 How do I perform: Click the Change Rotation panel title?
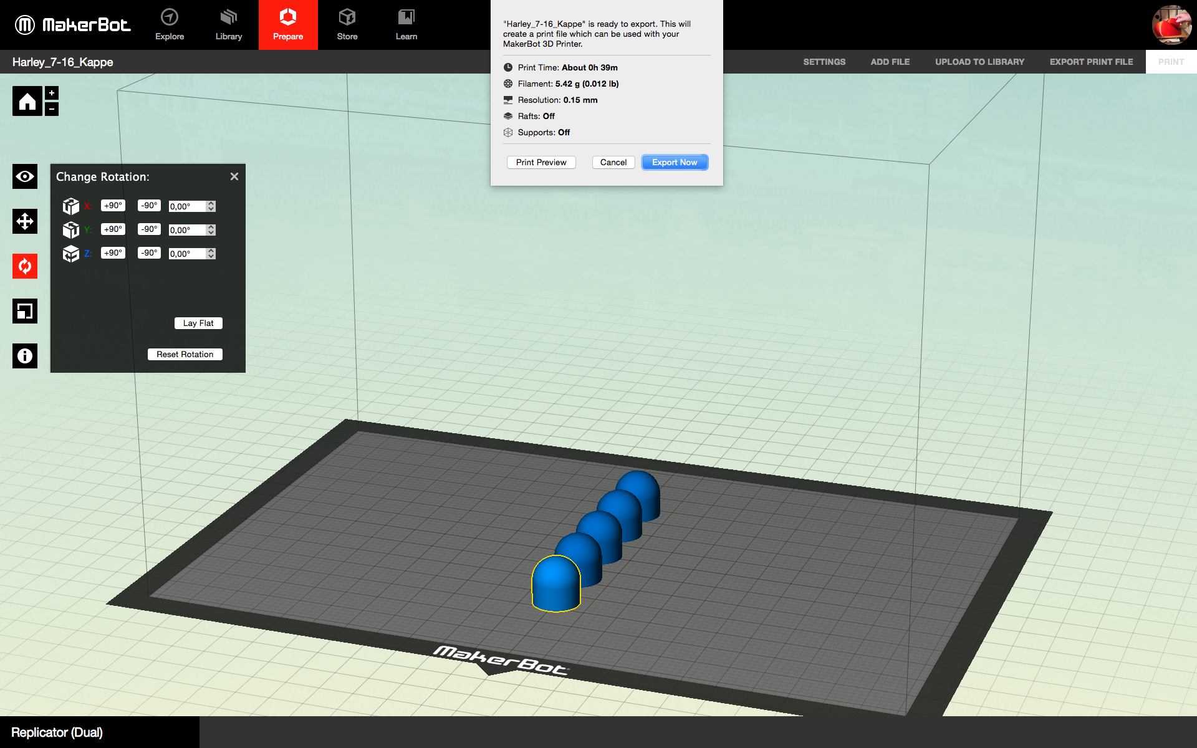[103, 176]
